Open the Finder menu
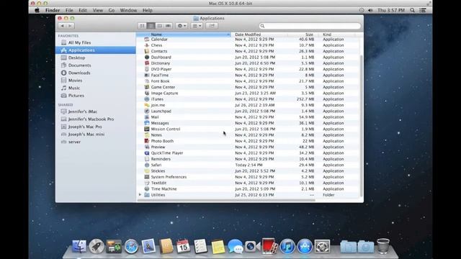 click(53, 10)
